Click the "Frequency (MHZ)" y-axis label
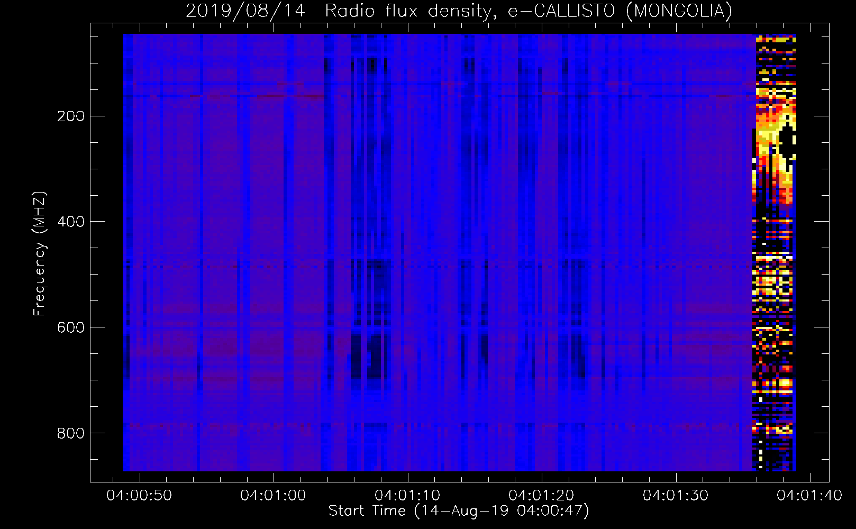 (40, 253)
